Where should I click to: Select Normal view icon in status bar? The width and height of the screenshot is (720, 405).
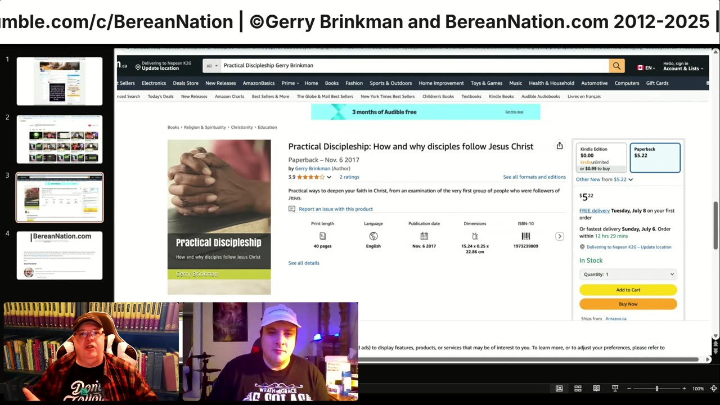[559, 389]
